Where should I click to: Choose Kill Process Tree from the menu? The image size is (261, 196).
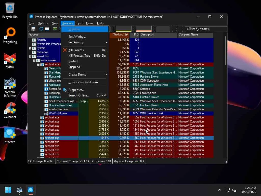tap(85, 56)
